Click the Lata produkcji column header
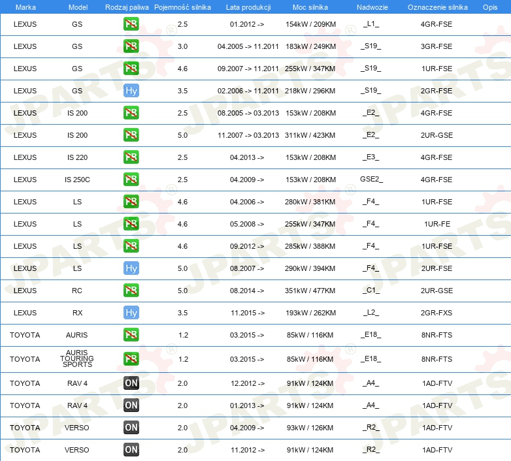511x461 pixels. (x=247, y=7)
